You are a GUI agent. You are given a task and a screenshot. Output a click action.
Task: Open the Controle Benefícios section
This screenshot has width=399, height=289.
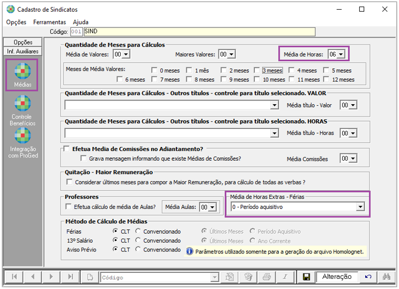pos(23,110)
